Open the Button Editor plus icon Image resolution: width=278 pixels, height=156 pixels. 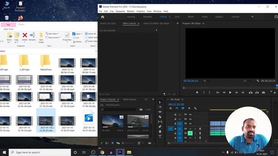coord(275,92)
